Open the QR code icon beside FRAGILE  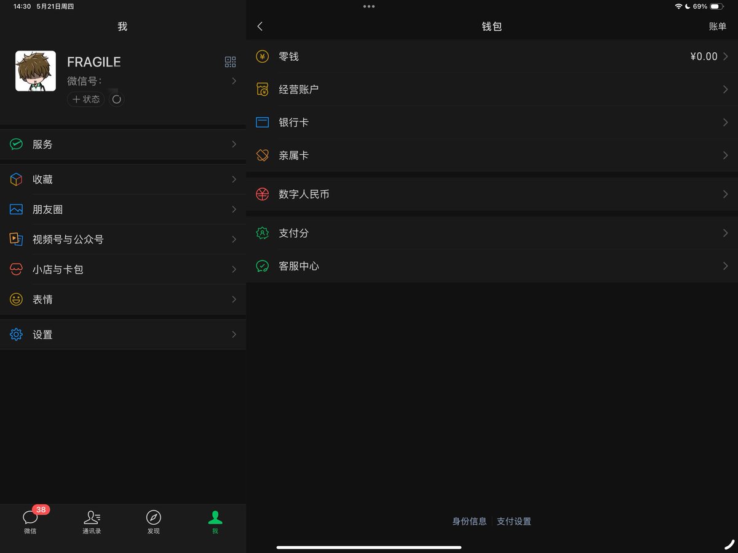point(230,61)
